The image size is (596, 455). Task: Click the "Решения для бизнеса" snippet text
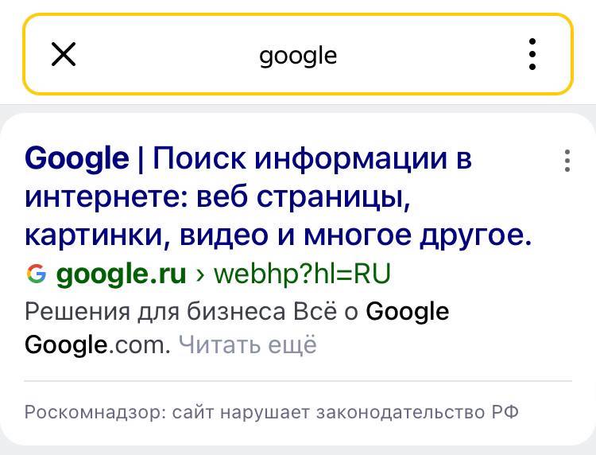[x=155, y=312]
